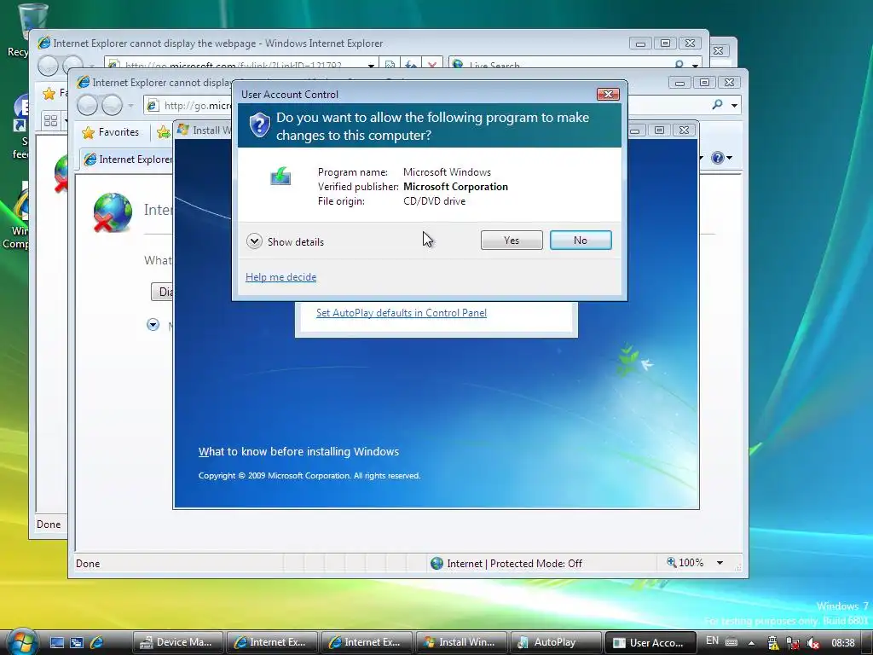Select the Internet Explorer tab in front IE window
The width and height of the screenshot is (873, 655).
(128, 159)
